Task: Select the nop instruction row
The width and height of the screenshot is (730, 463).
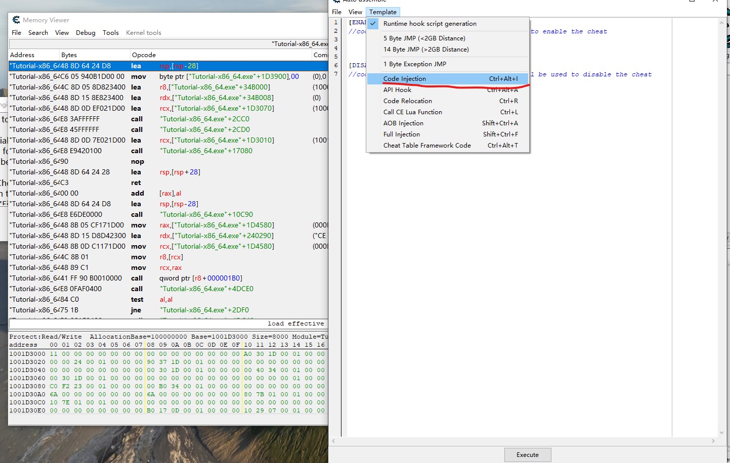Action: click(x=168, y=162)
